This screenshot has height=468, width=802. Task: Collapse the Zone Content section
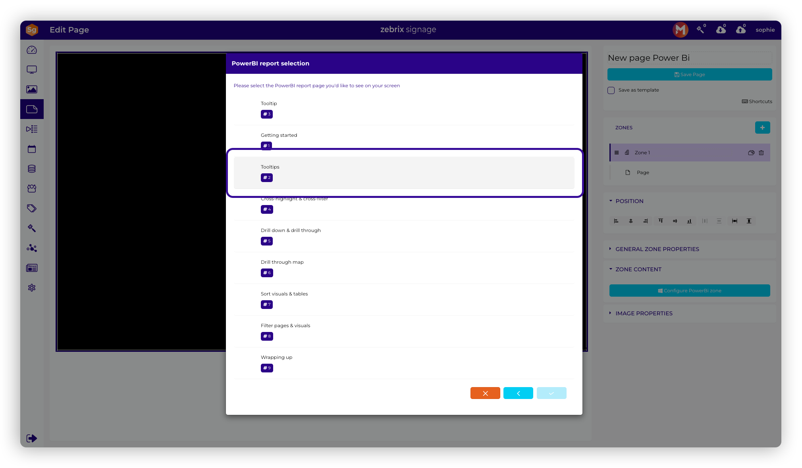pos(638,269)
